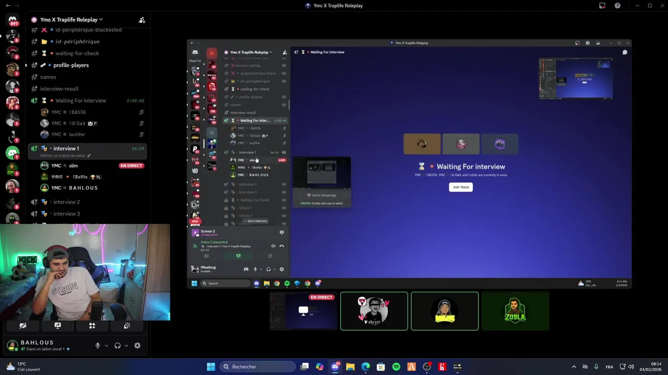Open BAHLOUS user profile avatar in user panel

[x=13, y=345]
